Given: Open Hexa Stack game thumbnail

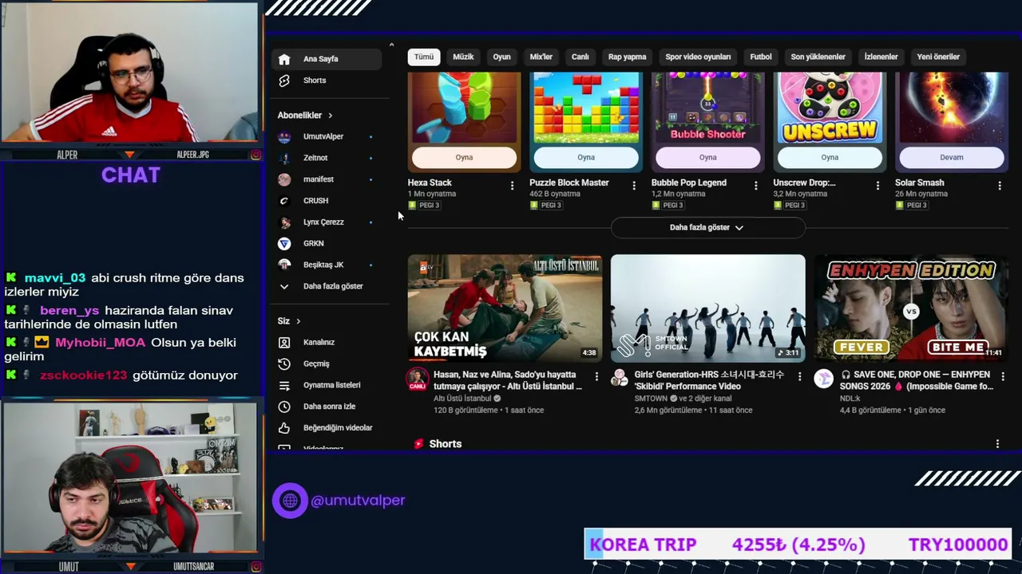Looking at the screenshot, I should pos(464,108).
